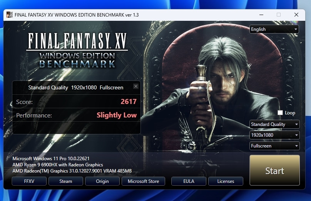Open the 1920x1080 resolution dropdown
Screen dimensions: 311x201
tap(274, 135)
